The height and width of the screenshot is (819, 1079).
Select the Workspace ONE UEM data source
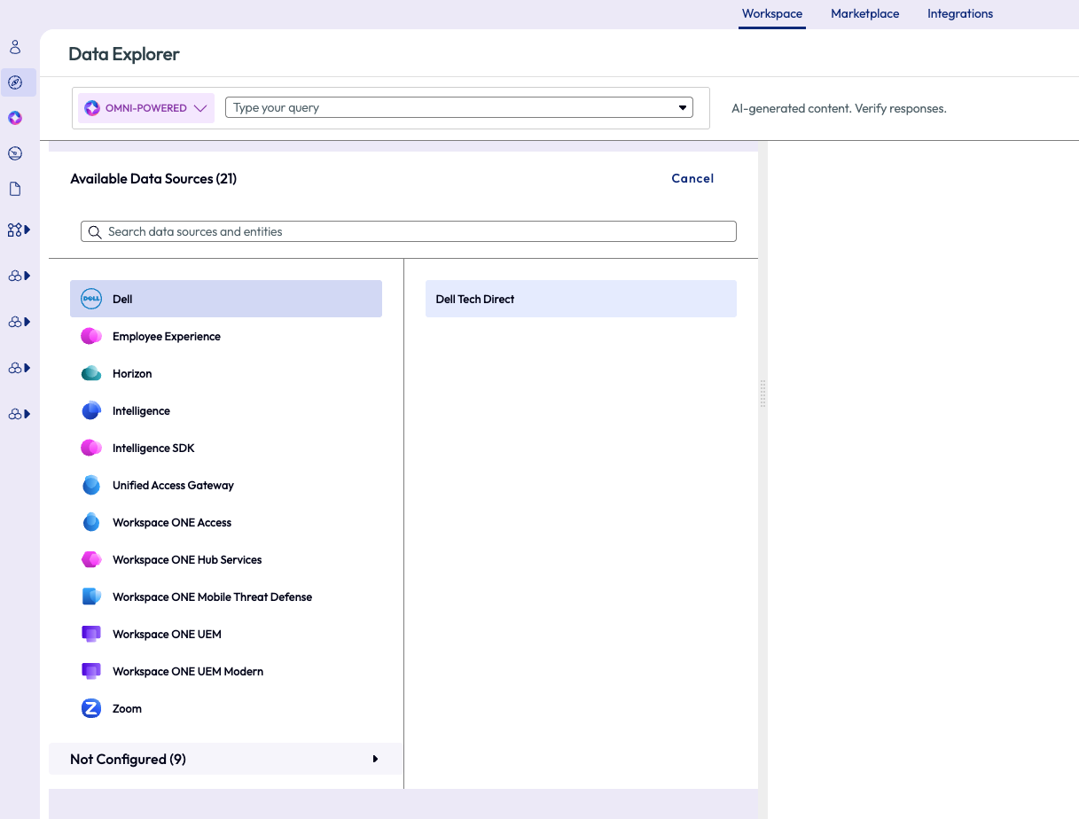pyautogui.click(x=177, y=634)
